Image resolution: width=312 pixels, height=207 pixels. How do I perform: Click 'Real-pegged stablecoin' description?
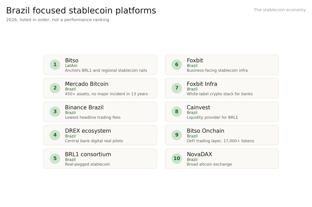pos(87,164)
